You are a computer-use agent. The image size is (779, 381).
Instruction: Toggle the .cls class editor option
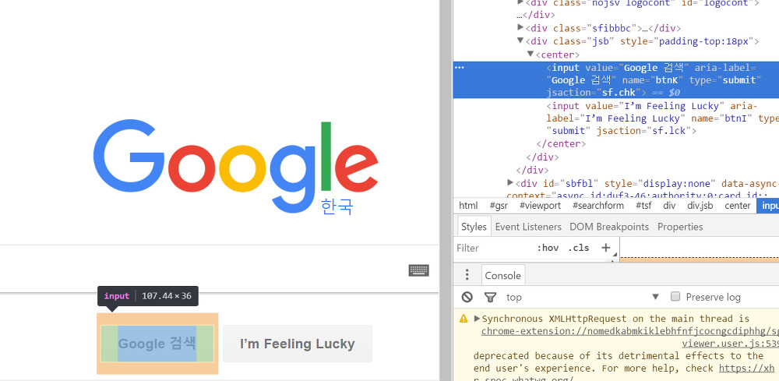coord(578,247)
